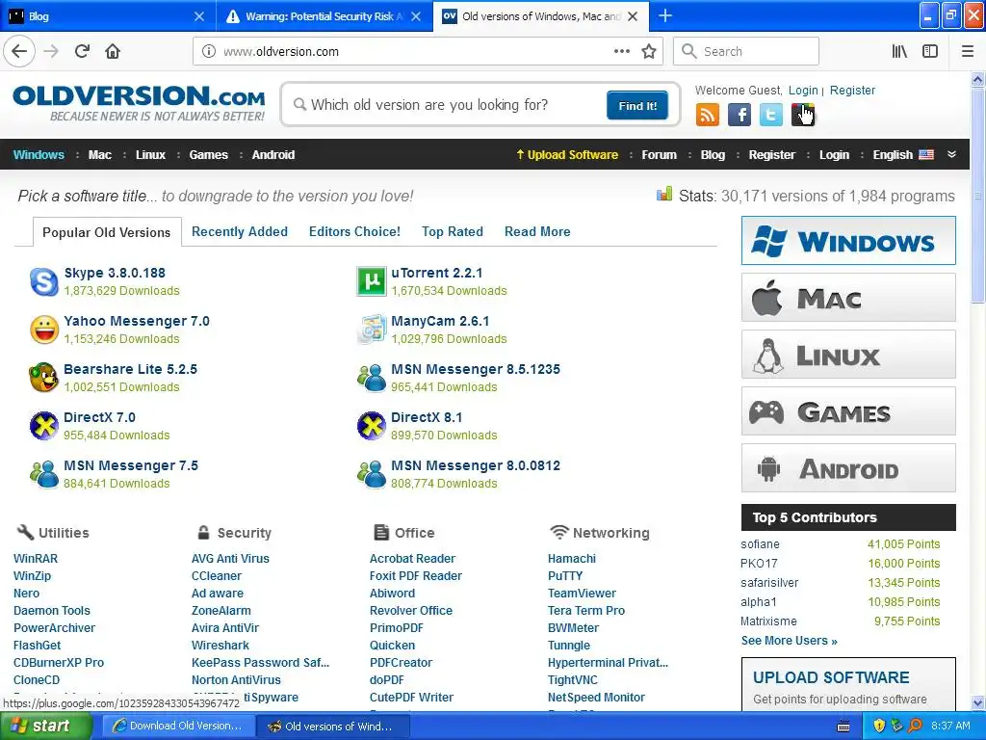Click the large Mac platform button
986x740 pixels.
pos(848,297)
